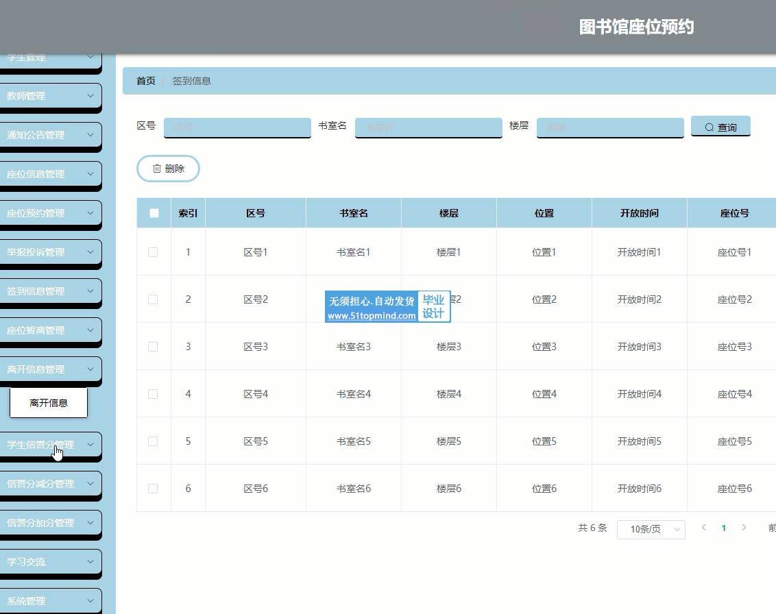This screenshot has width=776, height=614.
Task: Collapse the 离开信息管理 chevron
Action: (x=90, y=369)
